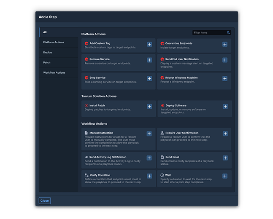Click the Verify Condition title
The height and width of the screenshot is (219, 273).
100,175
